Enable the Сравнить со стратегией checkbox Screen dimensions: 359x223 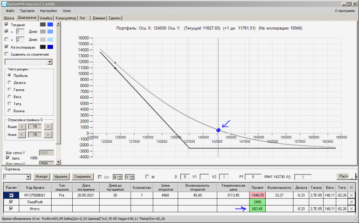point(7,54)
